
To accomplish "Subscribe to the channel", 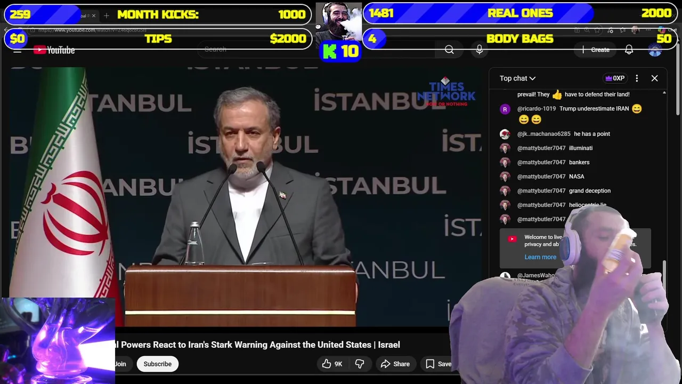I will (x=157, y=364).
